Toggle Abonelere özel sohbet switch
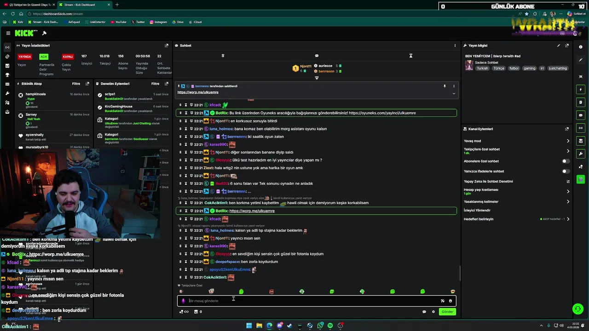This screenshot has height=331, width=589. (566, 161)
